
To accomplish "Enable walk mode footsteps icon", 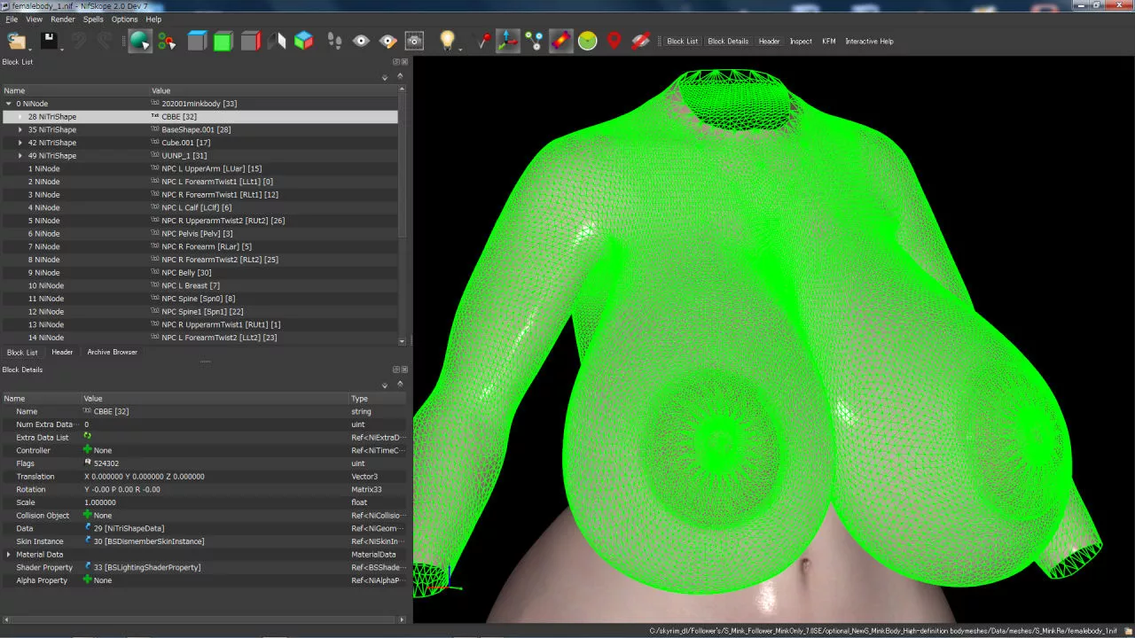I will click(x=334, y=41).
